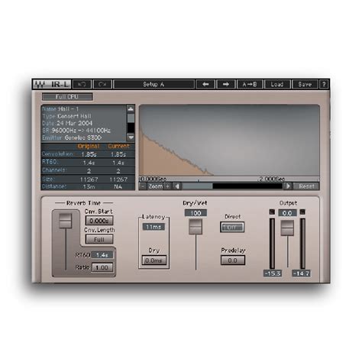This screenshot has height=362, width=362.
Task: Click the IR info scrollbar thumb
Action: coord(131,118)
